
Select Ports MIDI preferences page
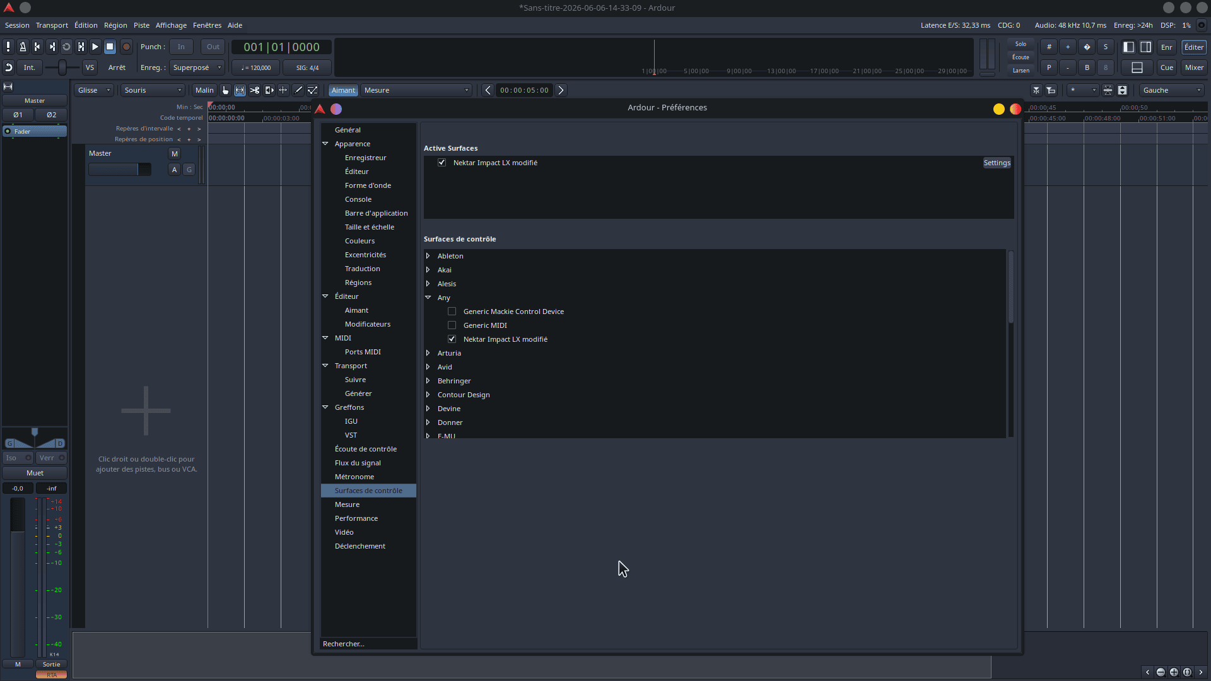[x=363, y=352]
